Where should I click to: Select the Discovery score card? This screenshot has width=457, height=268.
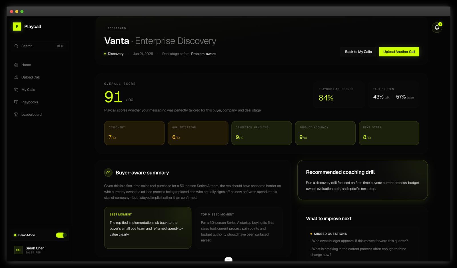coord(134,133)
